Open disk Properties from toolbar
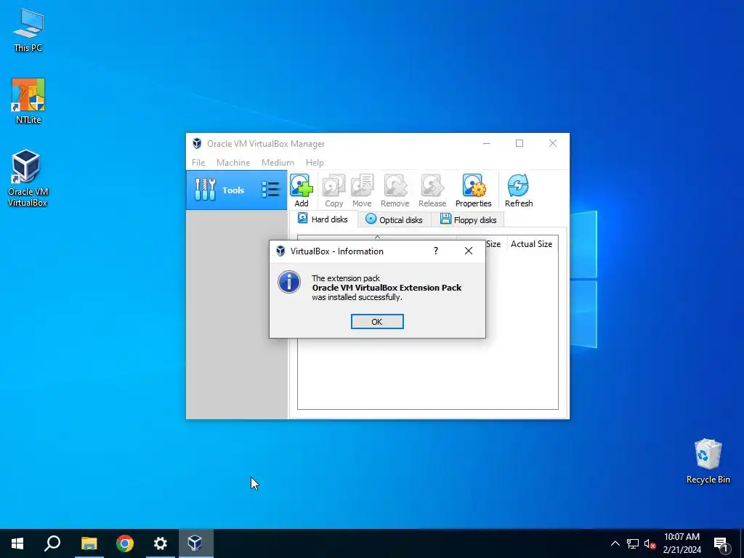Viewport: 744px width, 558px height. tap(474, 191)
